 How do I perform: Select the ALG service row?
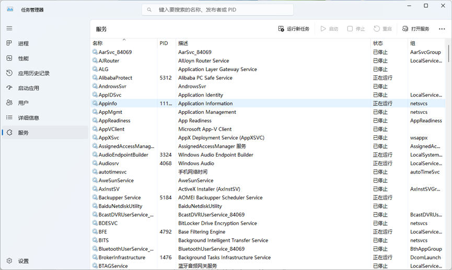coord(268,69)
